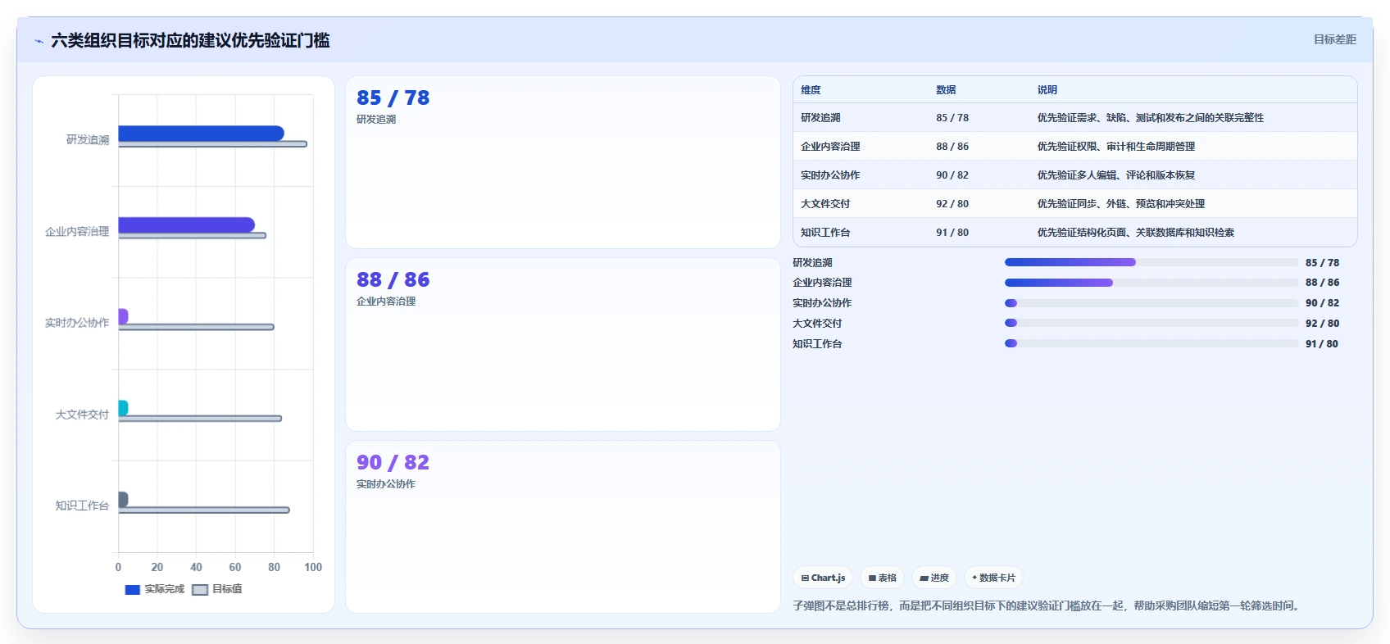Open the 90 / 82 实时办公协作 data card
This screenshot has width=1390, height=644.
(x=563, y=527)
